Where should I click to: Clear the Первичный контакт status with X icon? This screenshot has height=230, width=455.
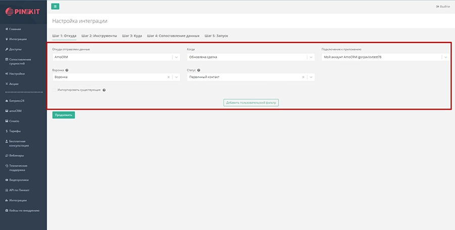tap(303, 77)
